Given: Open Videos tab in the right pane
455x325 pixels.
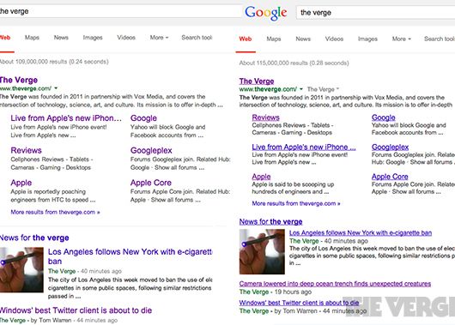Looking at the screenshot, I should (334, 39).
